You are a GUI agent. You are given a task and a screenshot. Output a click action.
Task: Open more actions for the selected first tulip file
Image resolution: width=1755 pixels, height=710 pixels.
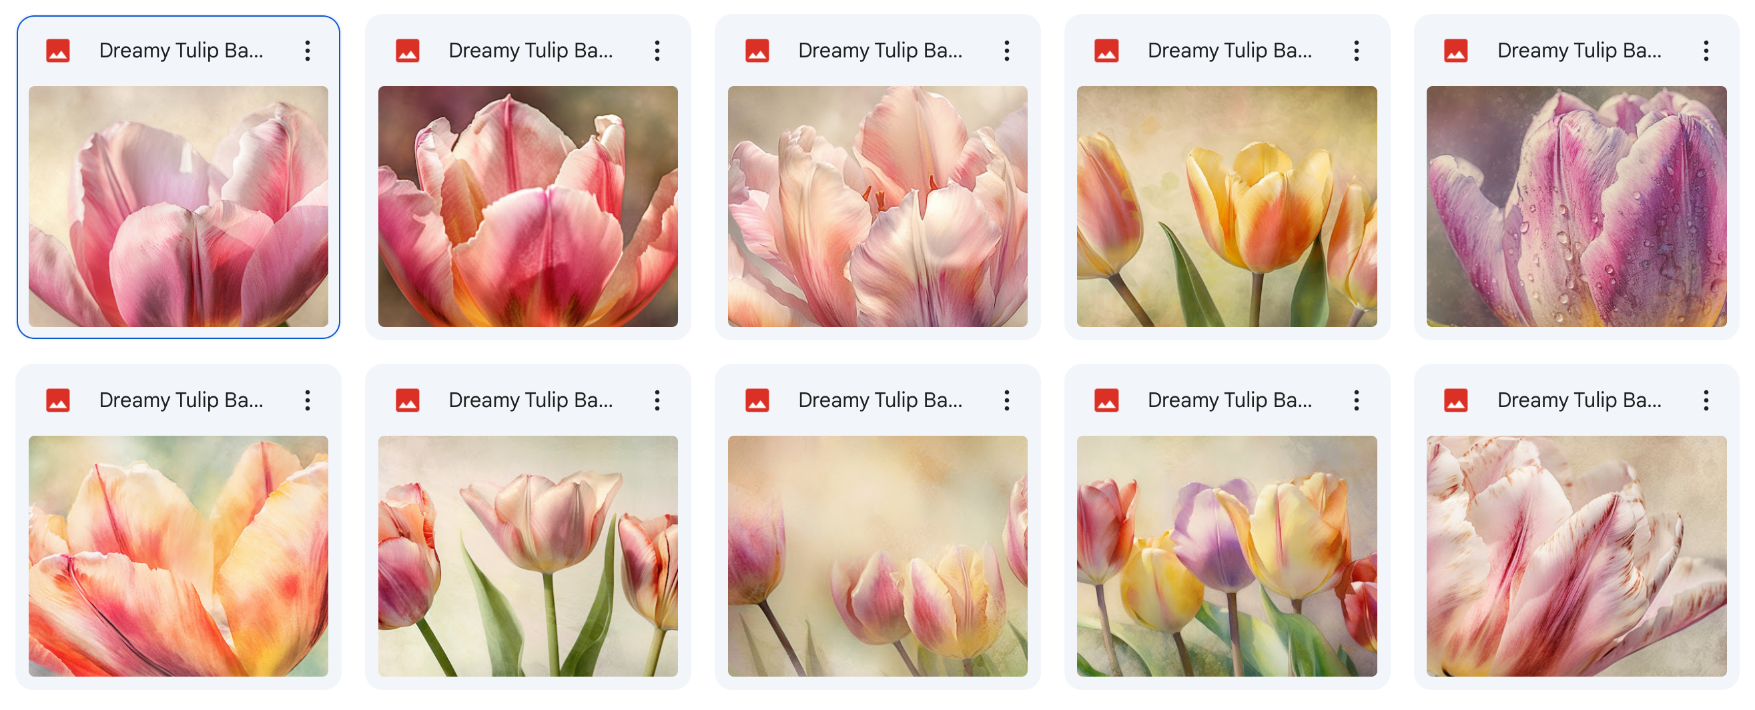307,51
